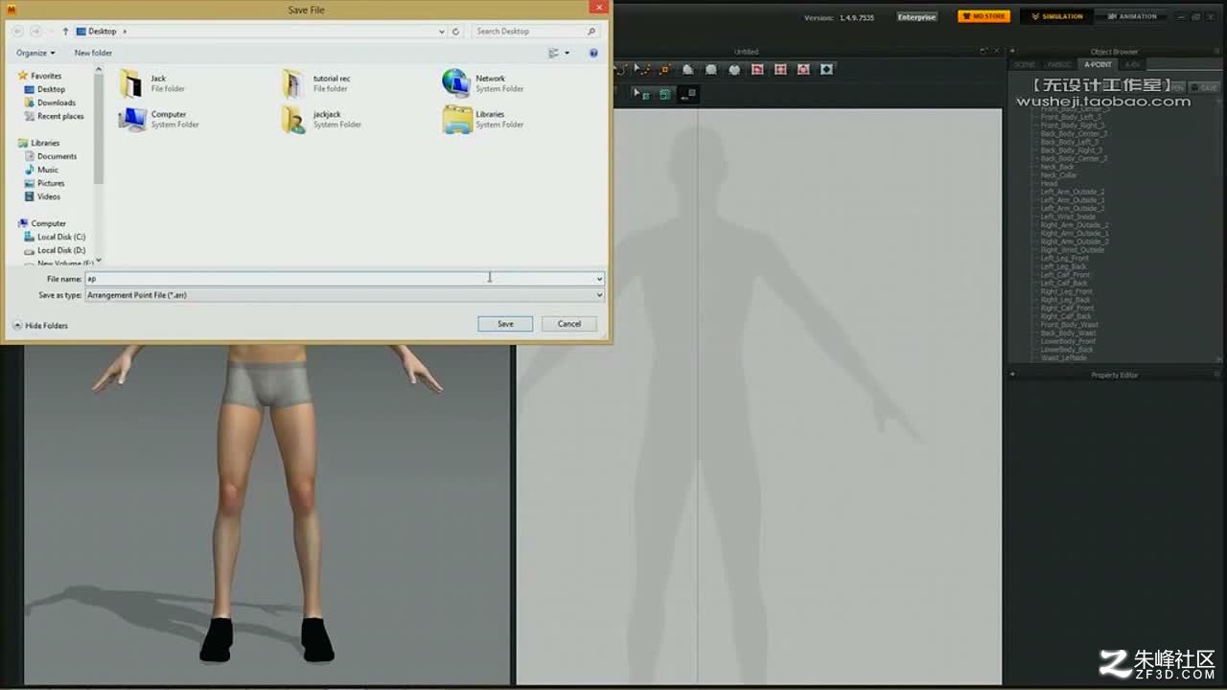Select the Network system folder
The image size is (1227, 690).
coord(483,83)
